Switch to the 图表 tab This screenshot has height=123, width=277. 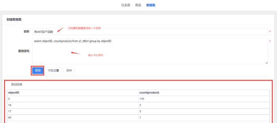pos(138,5)
